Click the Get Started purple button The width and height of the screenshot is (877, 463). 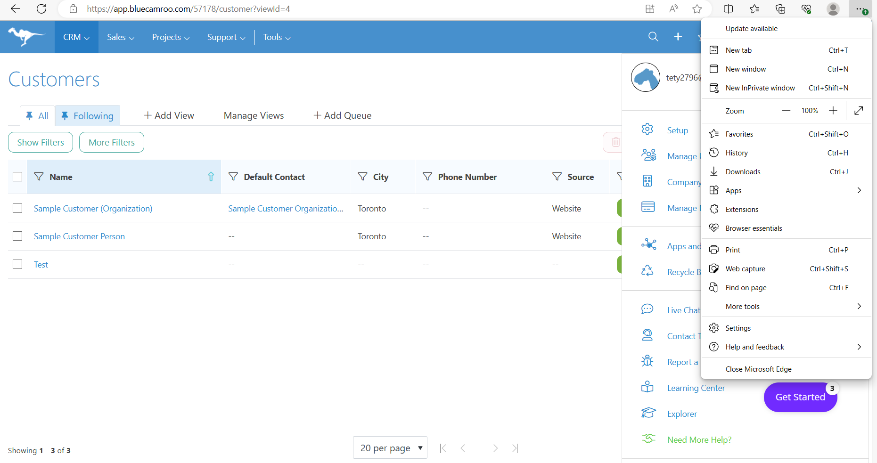(x=800, y=397)
